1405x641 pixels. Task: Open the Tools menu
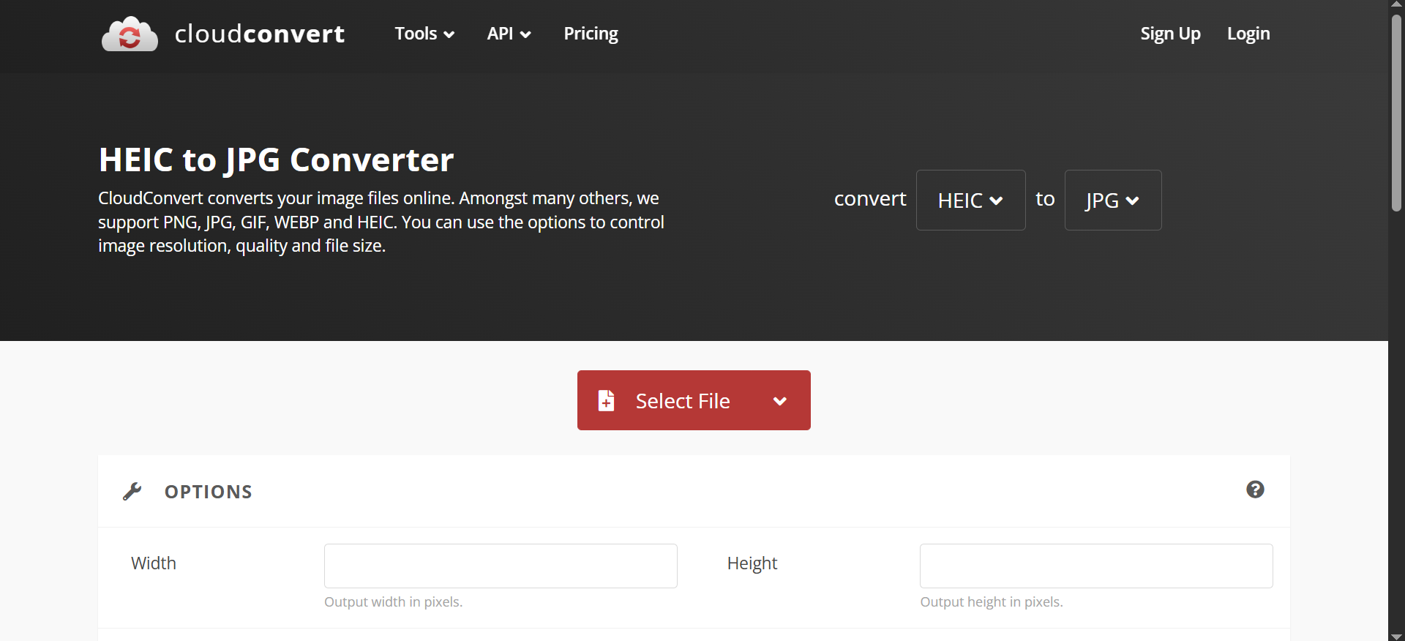(x=424, y=34)
